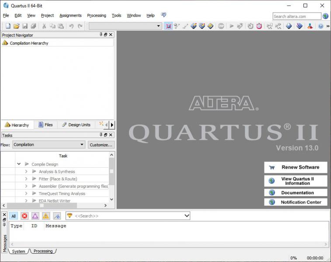Toggle the error messages filter

tap(24, 216)
